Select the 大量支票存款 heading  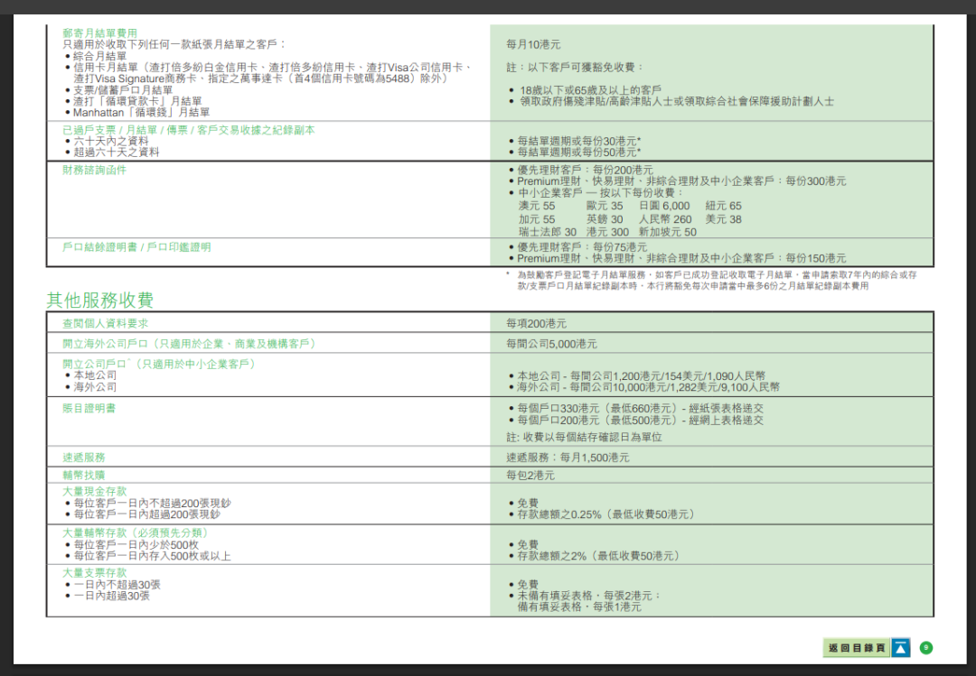pyautogui.click(x=95, y=573)
